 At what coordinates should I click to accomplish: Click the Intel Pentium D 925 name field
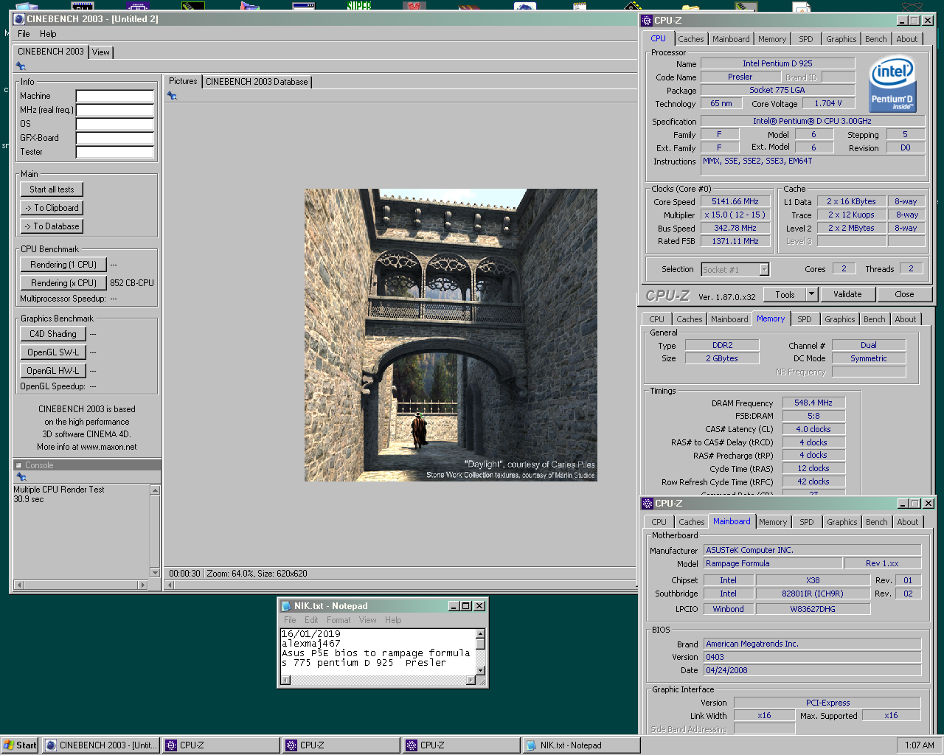click(777, 63)
